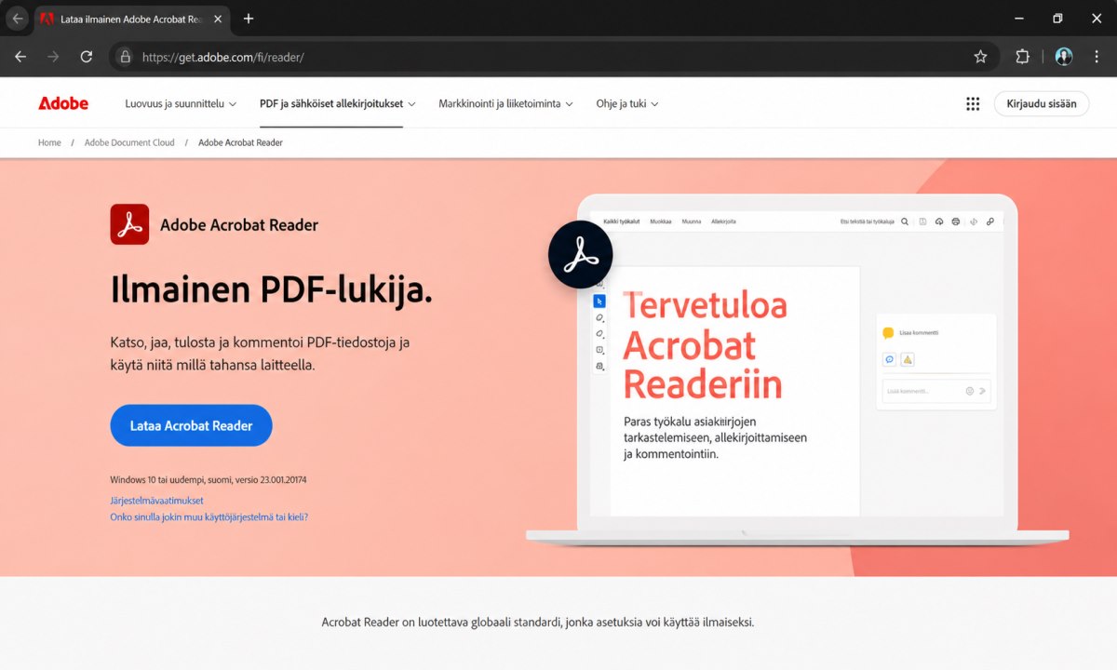Screen dimensions: 1117x670
Task: Click the yellow comment bubble beside Lisää kommentti
Action: pos(888,332)
